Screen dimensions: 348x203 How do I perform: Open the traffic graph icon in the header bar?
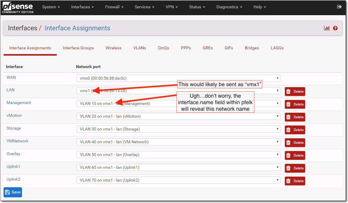click(327, 28)
